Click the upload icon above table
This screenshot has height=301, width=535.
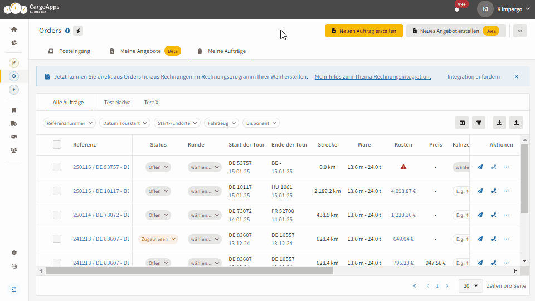[x=516, y=123]
